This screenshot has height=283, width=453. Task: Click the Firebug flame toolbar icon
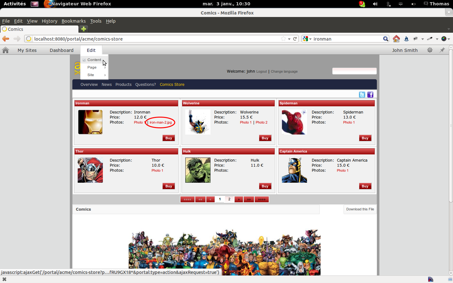pos(406,39)
